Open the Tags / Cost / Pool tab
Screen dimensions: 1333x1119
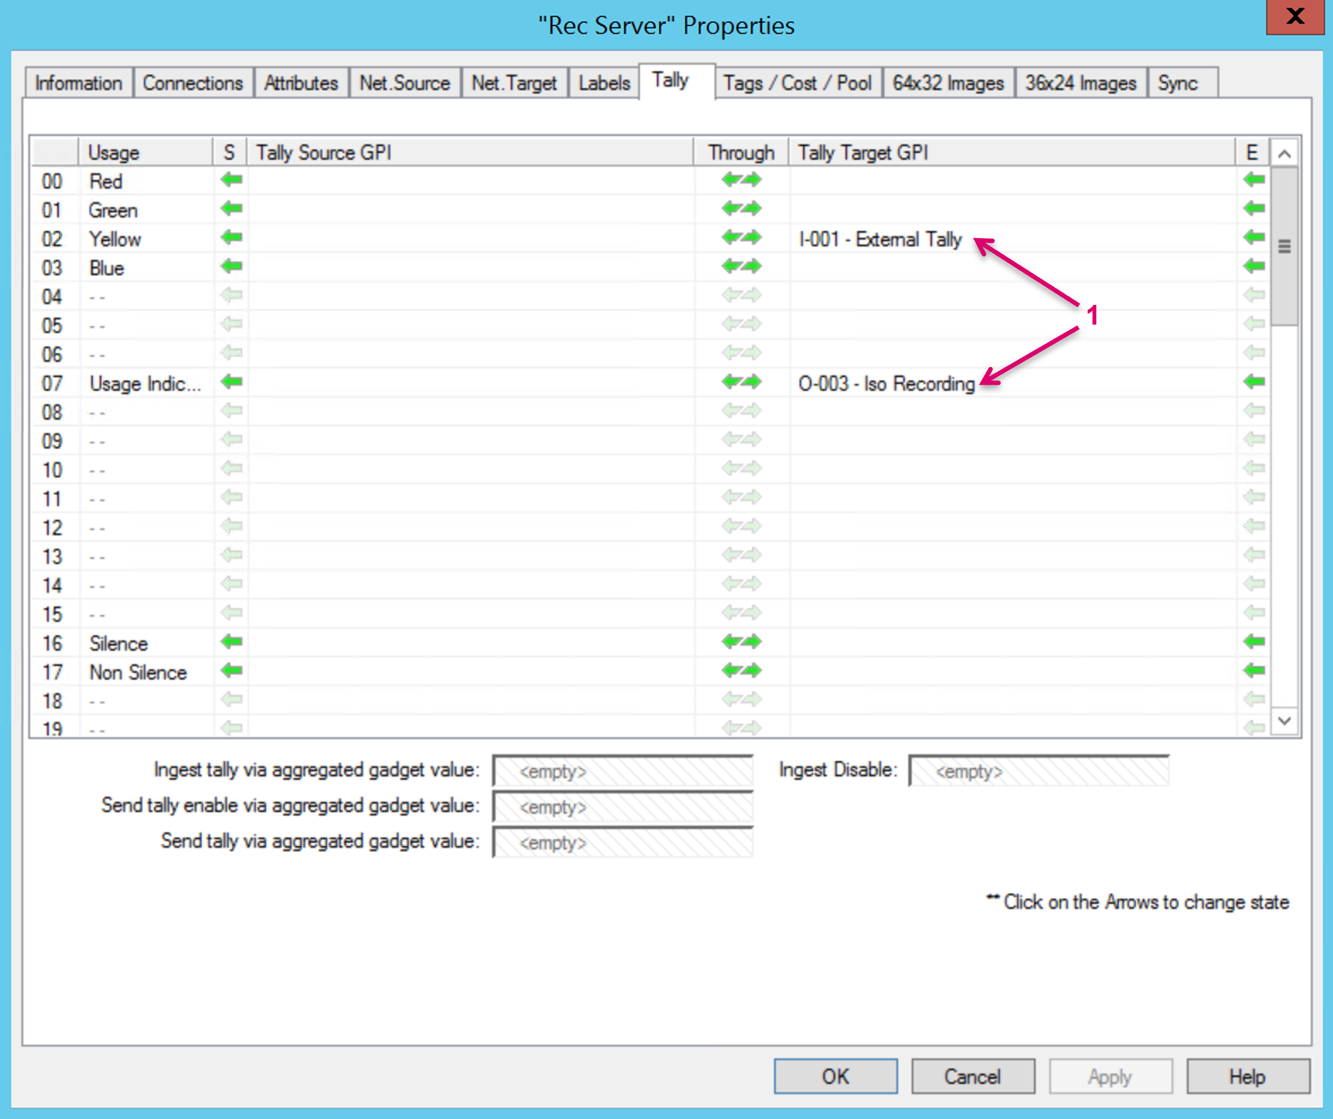797,83
